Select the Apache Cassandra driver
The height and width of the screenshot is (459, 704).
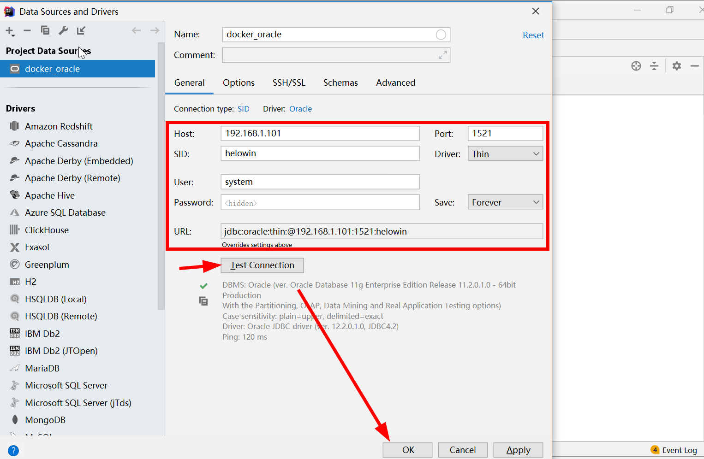(x=61, y=144)
